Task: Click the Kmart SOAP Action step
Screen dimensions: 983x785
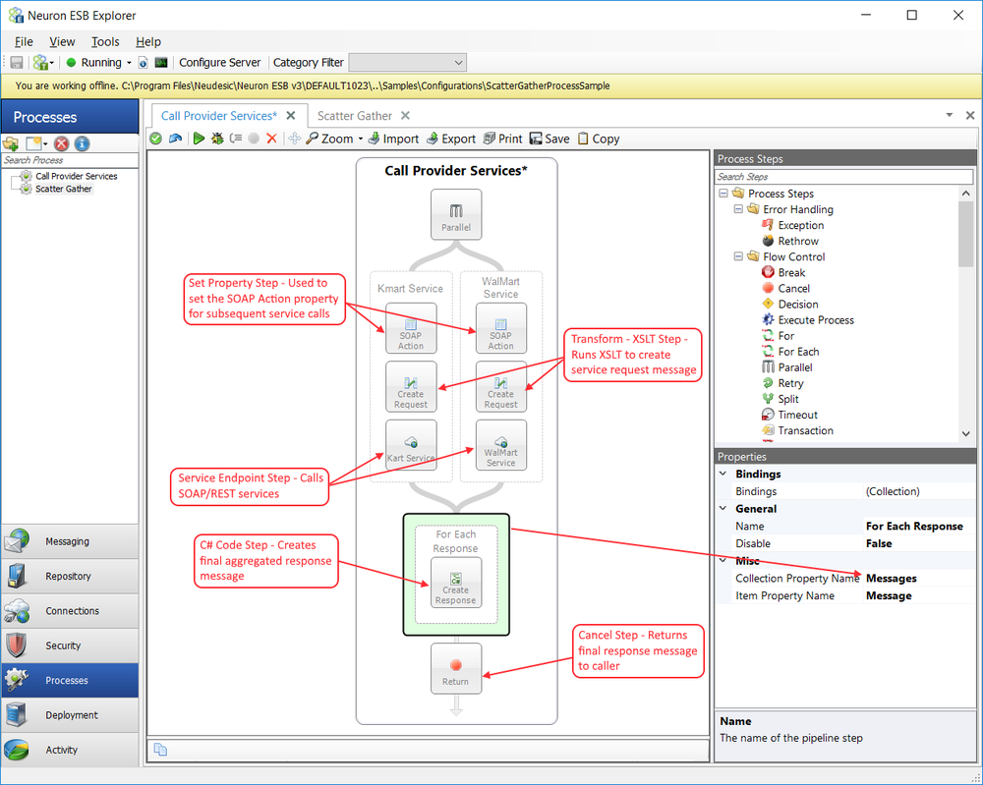Action: (411, 328)
